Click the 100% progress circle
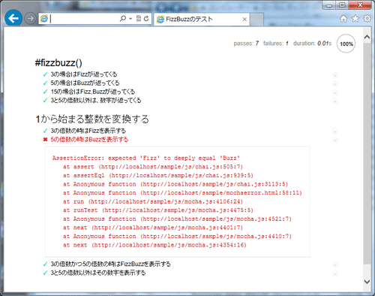This screenshot has width=375, height=296. click(x=346, y=44)
